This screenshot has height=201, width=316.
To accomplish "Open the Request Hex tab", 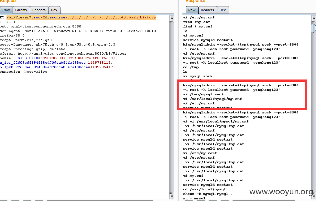I will (x=54, y=10).
